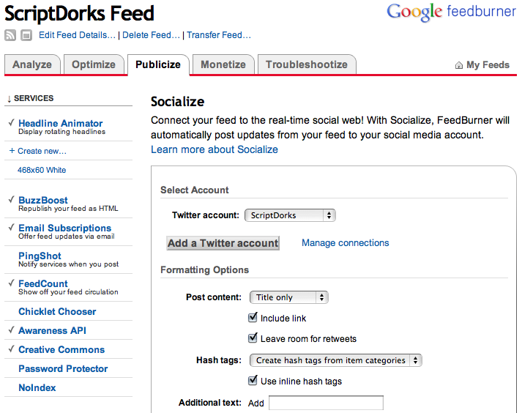
Task: Disable Use inline hash tags checkbox
Action: 253,380
